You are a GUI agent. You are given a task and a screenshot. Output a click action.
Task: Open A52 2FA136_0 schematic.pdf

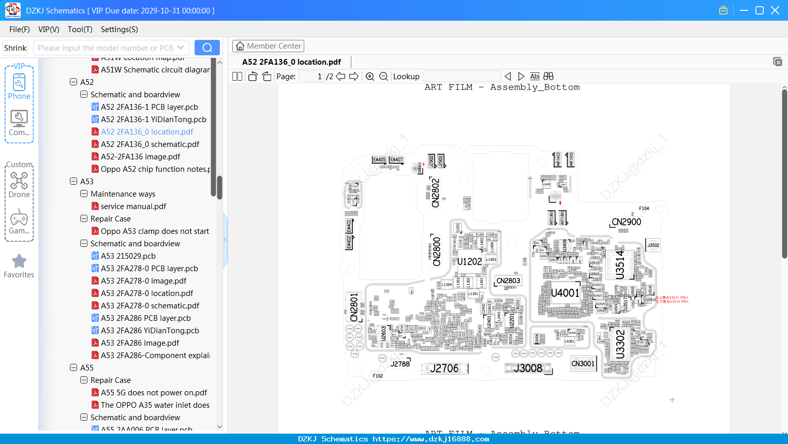pos(150,144)
